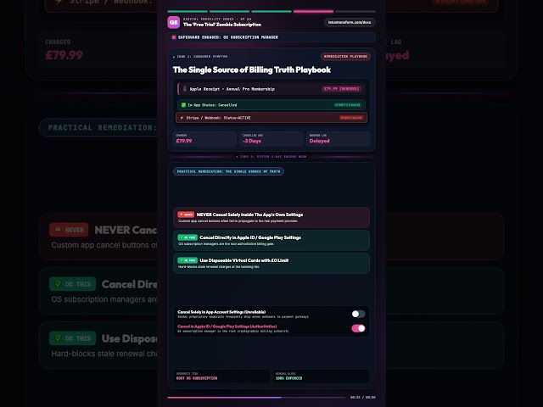This screenshot has height=407, width=543.
Task: Click the lightning bolt icon on Stripe row
Action: tap(182, 118)
